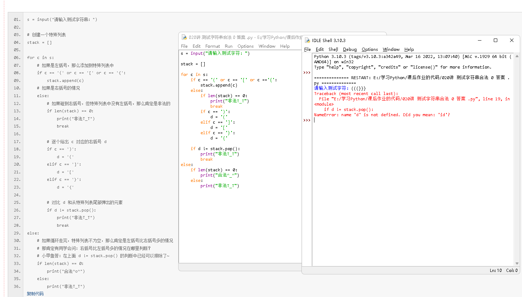The image size is (522, 297).
Task: Click 'for c in s:' in editor window
Action: pyautogui.click(x=194, y=75)
